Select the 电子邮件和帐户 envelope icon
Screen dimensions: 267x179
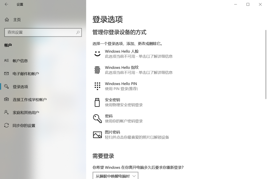coord(6,73)
